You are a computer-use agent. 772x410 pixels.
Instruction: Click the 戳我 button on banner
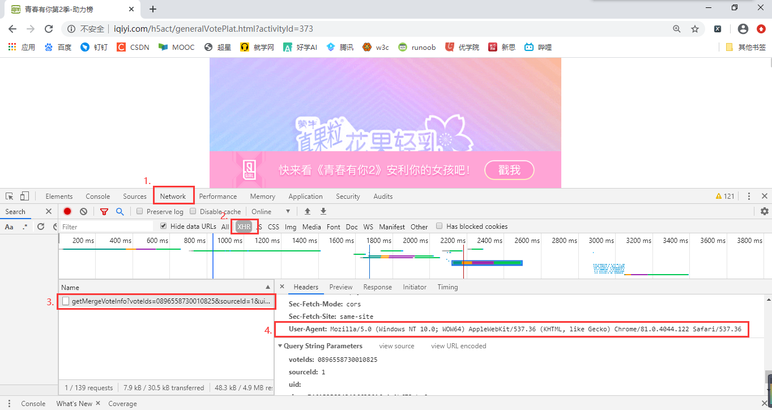click(x=509, y=170)
